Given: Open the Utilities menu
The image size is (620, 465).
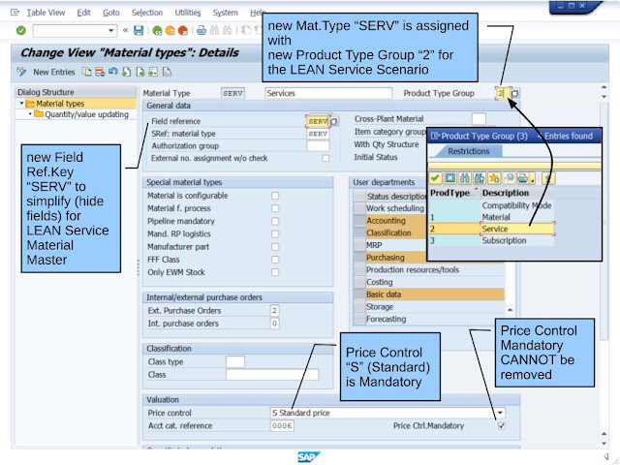Looking at the screenshot, I should 188,13.
